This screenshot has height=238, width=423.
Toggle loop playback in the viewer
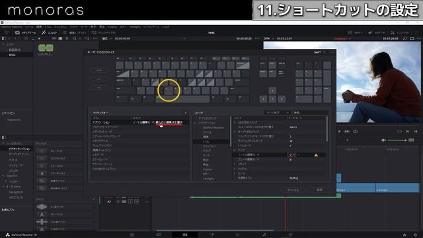click(356, 132)
